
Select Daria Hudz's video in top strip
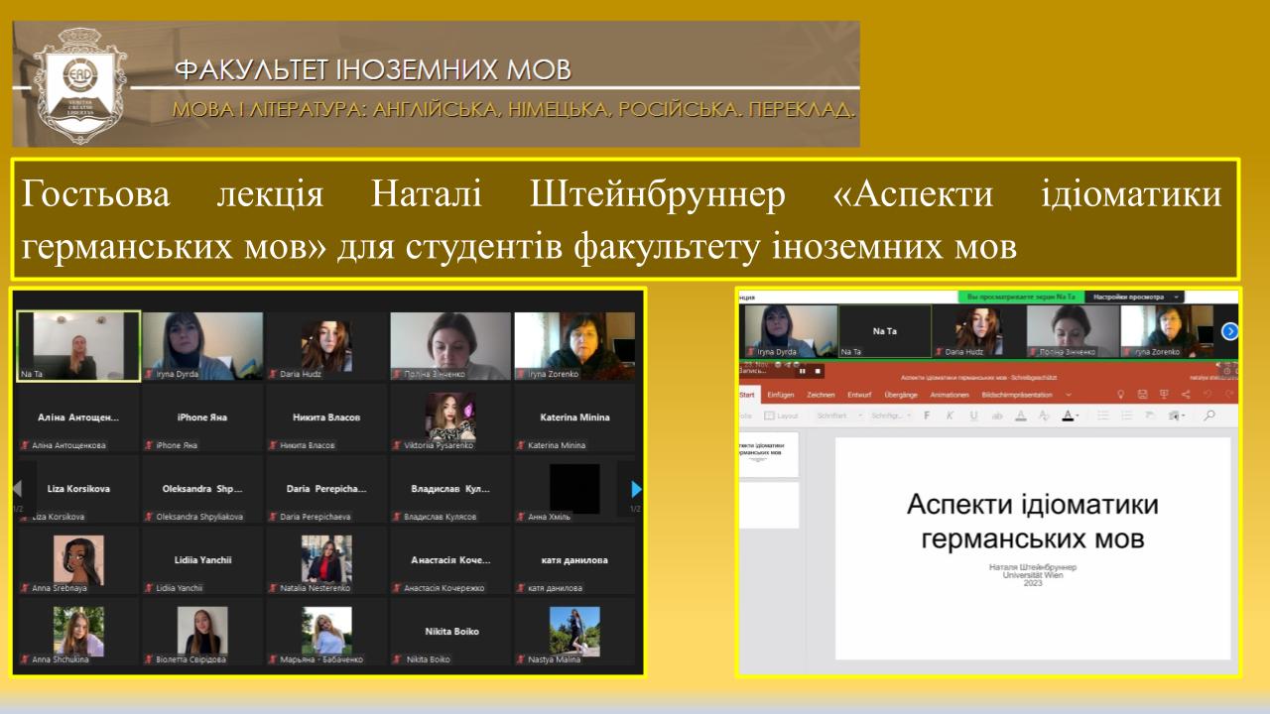(978, 331)
